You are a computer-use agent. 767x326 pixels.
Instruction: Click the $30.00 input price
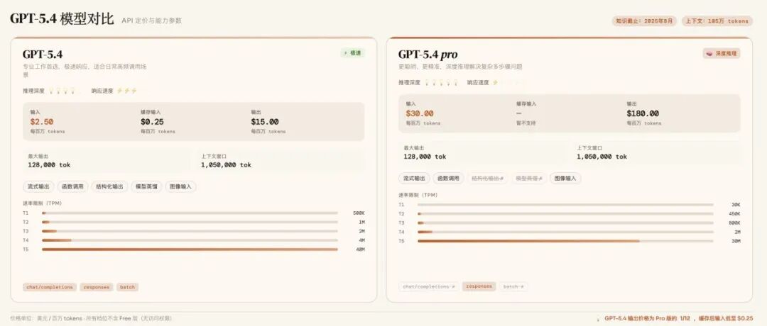pos(419,113)
